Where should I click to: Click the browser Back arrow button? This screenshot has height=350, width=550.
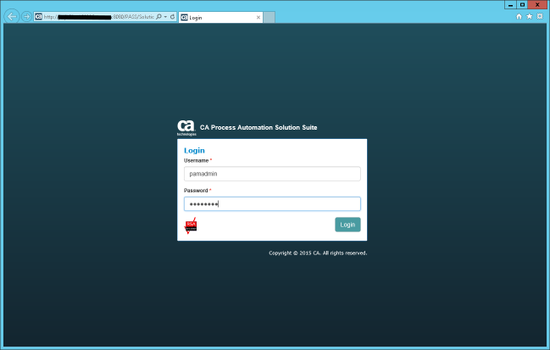(12, 16)
